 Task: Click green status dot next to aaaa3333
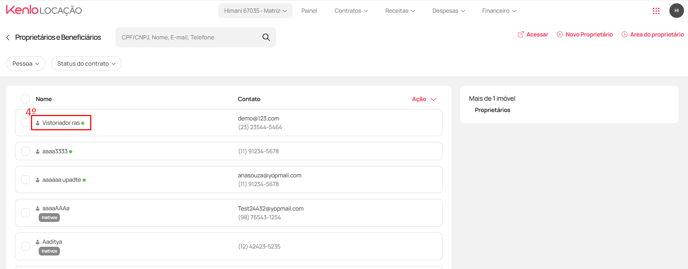click(x=71, y=151)
